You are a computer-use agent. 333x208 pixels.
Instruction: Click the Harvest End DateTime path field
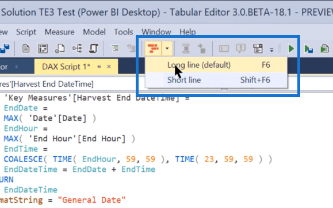point(47,84)
